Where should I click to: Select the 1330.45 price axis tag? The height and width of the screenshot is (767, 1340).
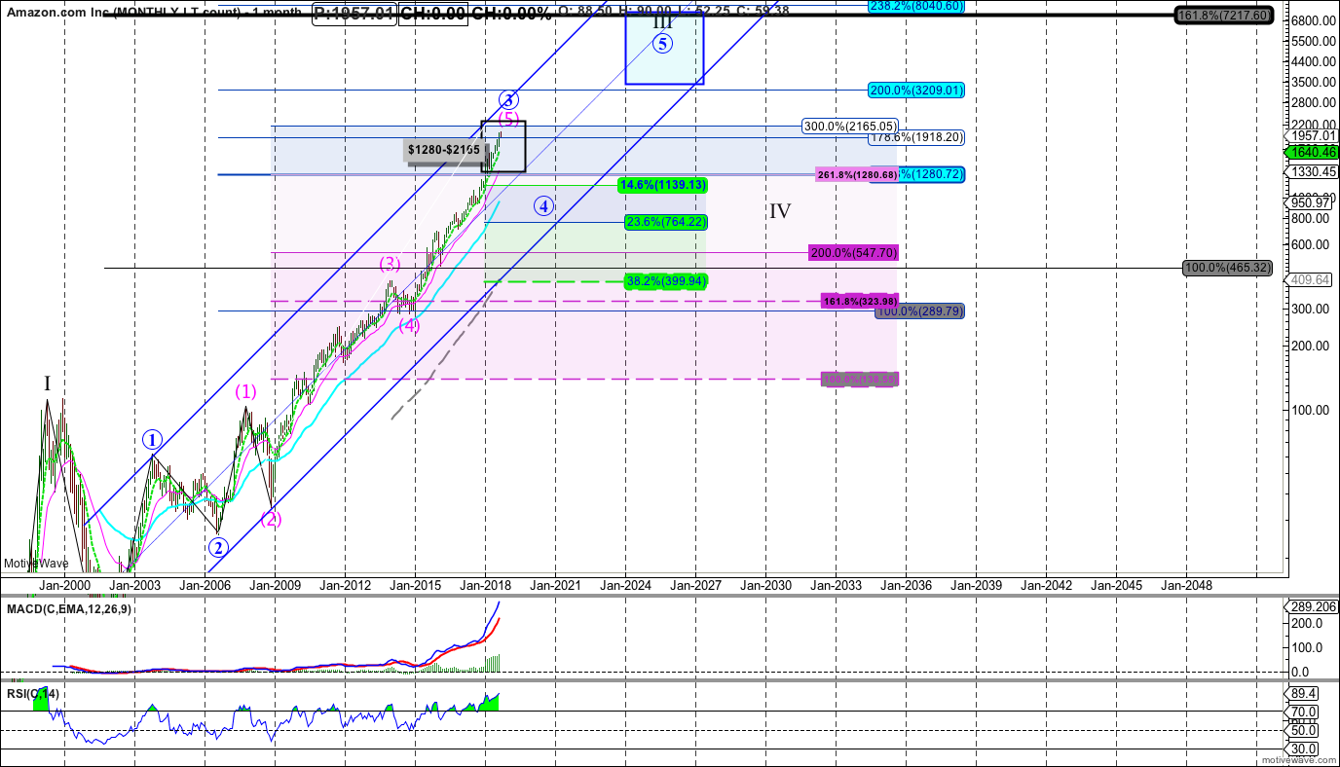tap(1311, 172)
